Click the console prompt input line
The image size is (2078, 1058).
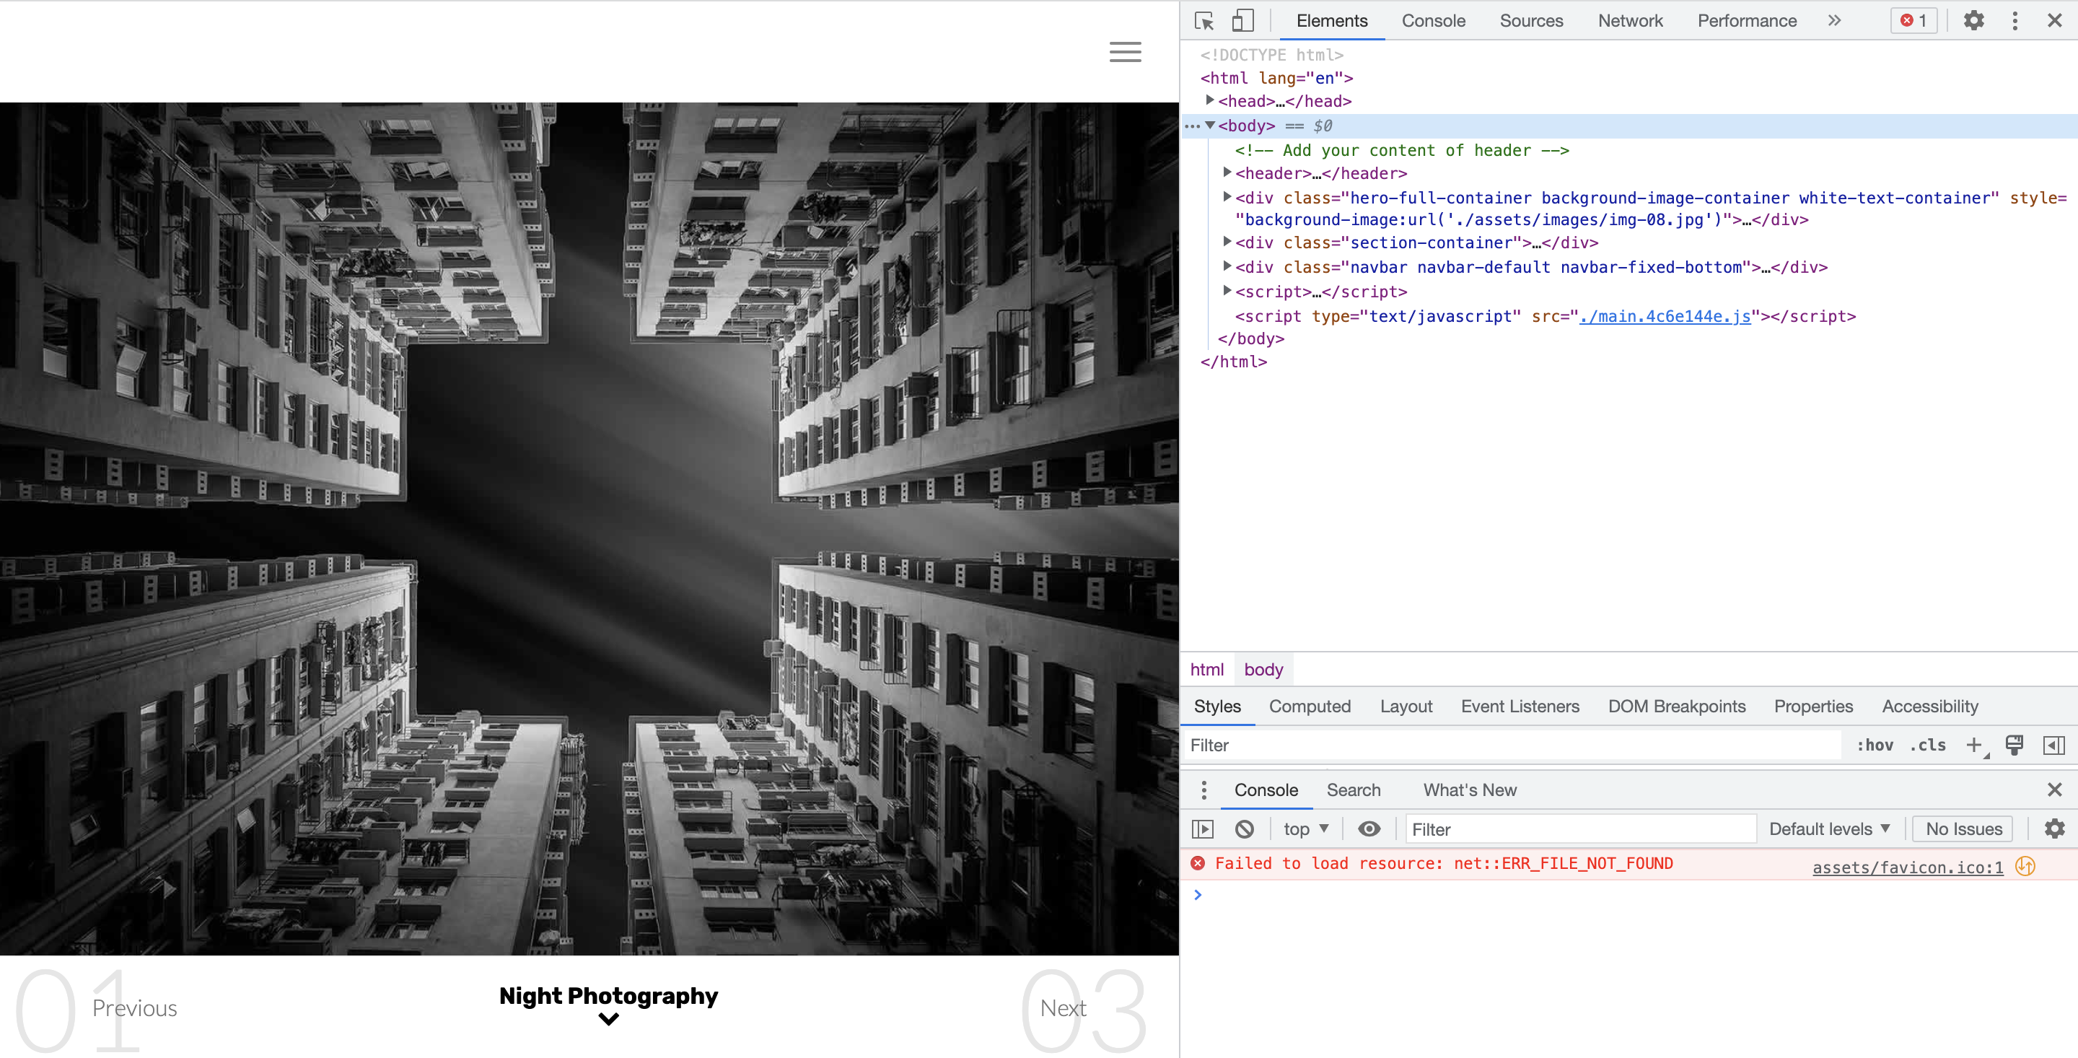(x=1628, y=894)
